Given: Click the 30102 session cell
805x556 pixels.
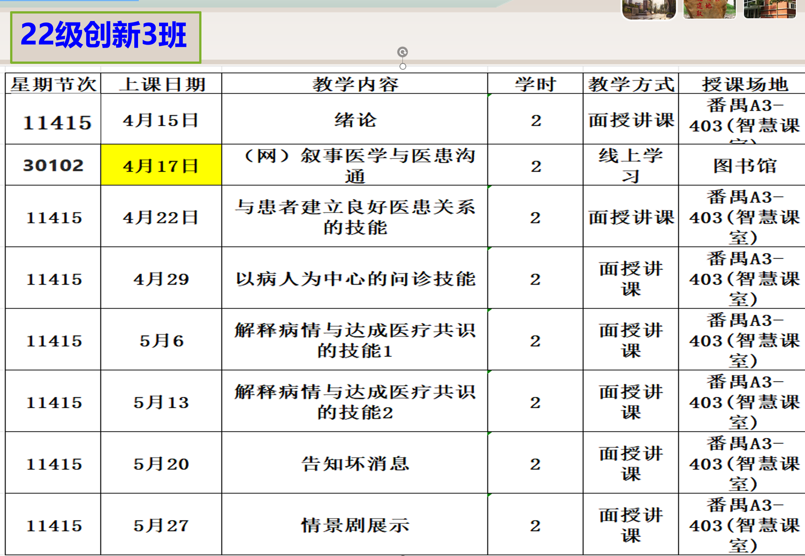Looking at the screenshot, I should 53,165.
